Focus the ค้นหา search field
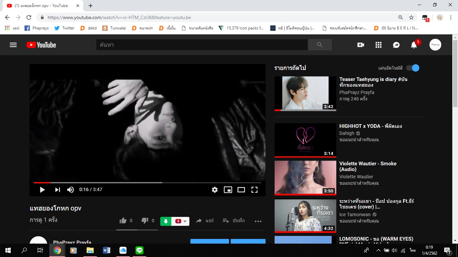 coord(202,45)
